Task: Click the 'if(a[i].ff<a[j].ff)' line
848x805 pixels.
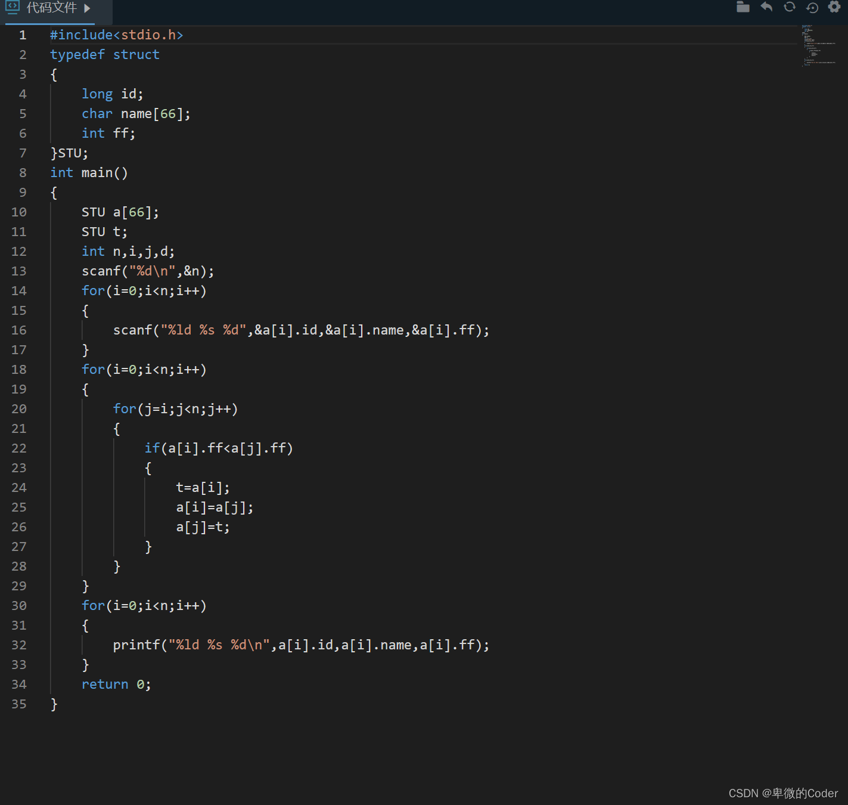Action: 219,448
